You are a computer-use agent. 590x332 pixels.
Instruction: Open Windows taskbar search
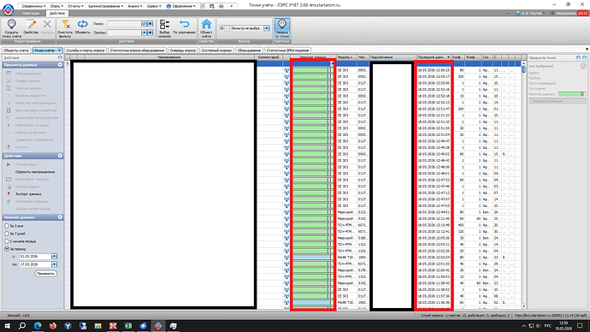22,326
